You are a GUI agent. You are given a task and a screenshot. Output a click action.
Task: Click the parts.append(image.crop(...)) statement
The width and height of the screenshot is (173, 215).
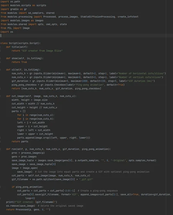(53, 138)
